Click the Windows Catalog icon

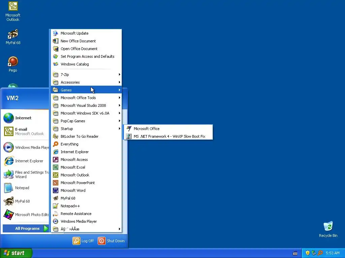56,64
